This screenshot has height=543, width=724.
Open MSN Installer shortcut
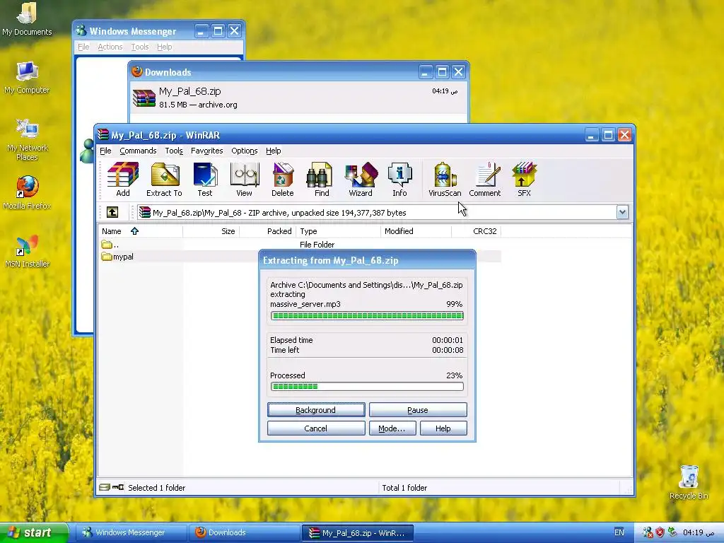click(28, 251)
